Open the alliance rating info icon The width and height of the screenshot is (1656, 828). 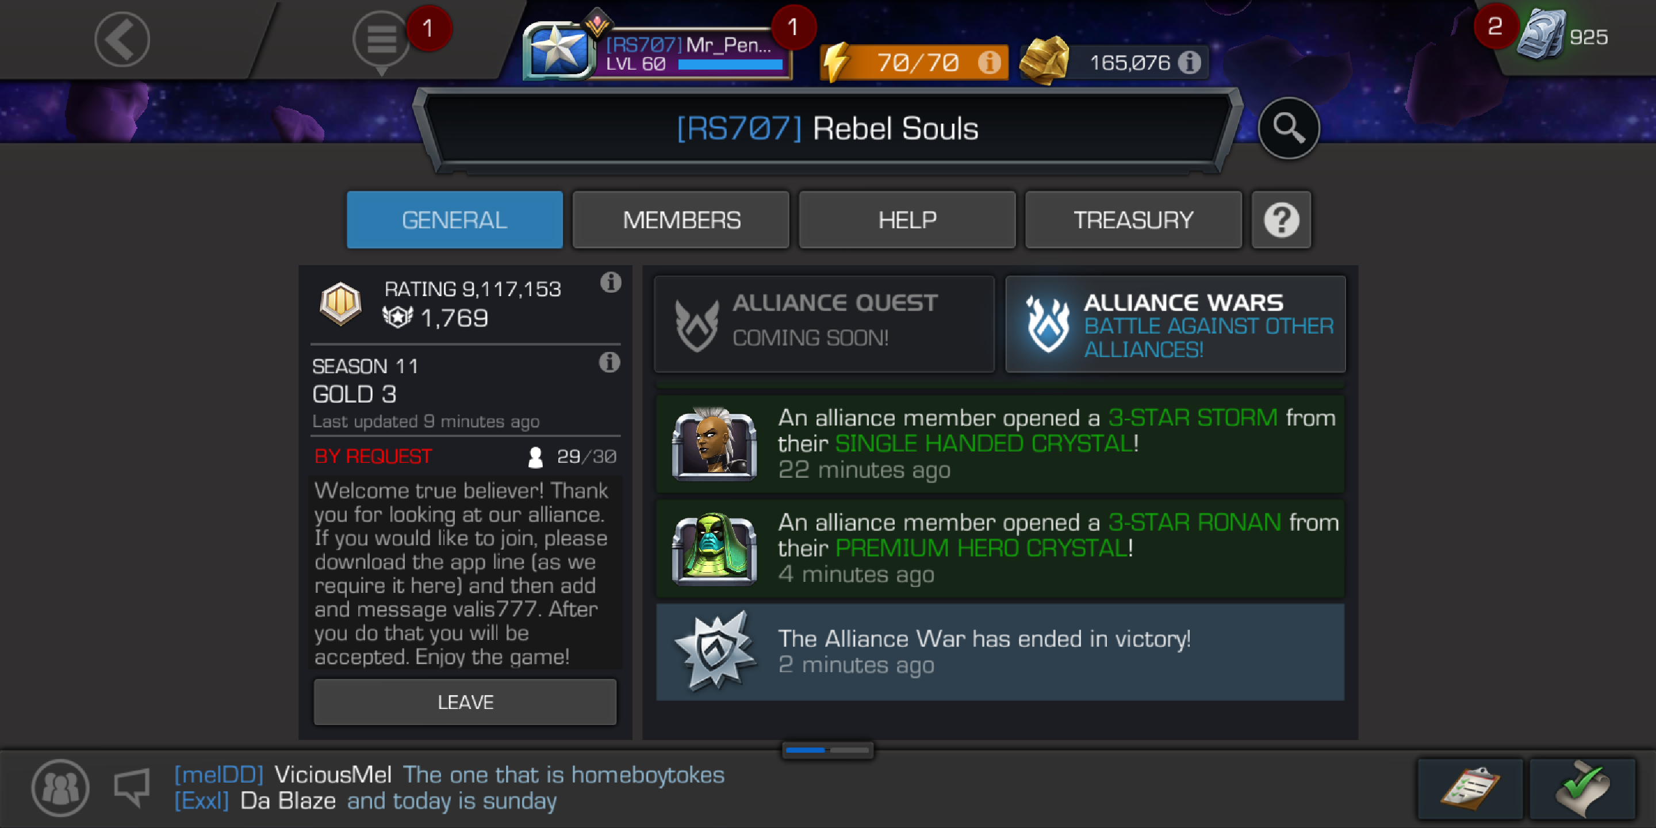[610, 282]
